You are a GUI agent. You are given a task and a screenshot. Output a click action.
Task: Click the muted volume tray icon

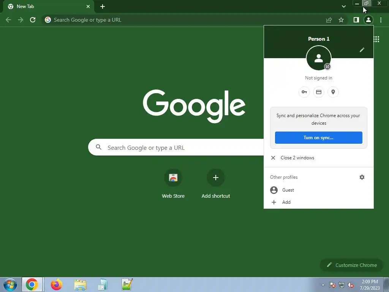click(351, 285)
